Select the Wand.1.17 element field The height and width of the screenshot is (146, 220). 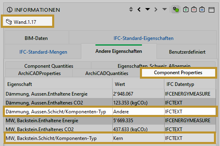pyautogui.click(x=28, y=21)
